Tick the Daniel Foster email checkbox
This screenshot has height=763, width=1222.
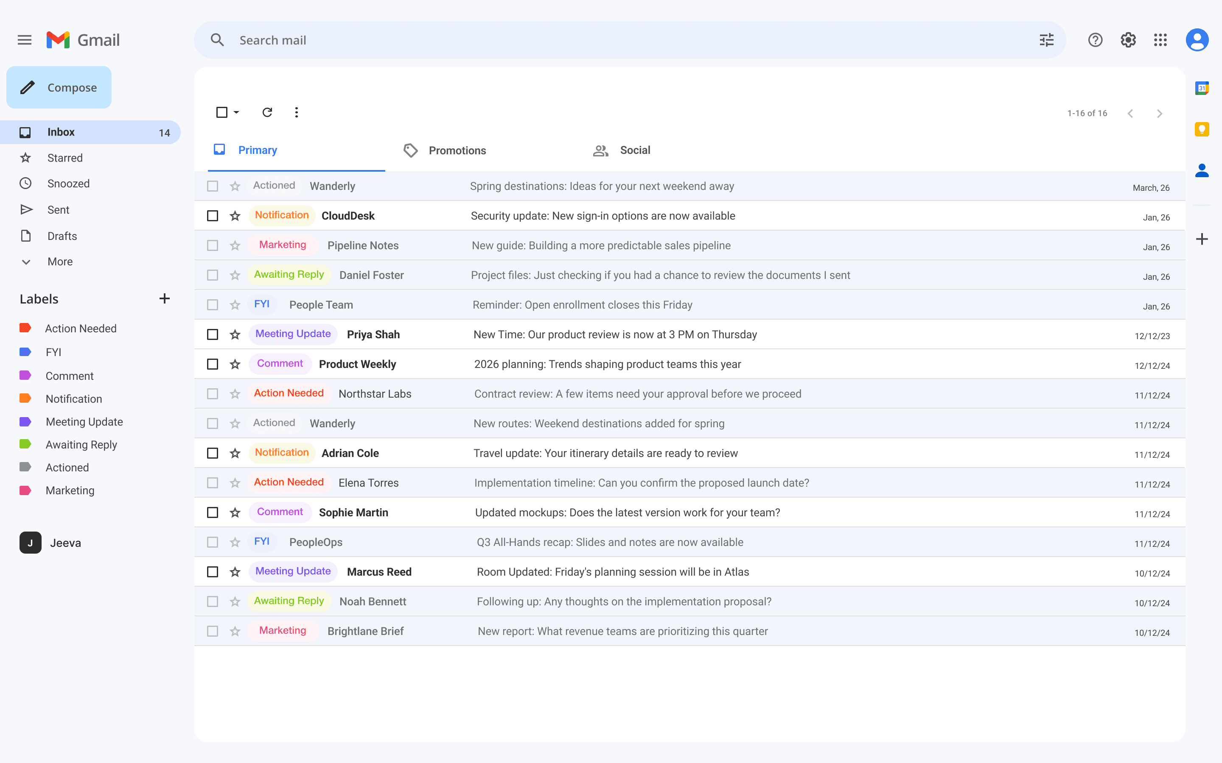click(x=213, y=275)
